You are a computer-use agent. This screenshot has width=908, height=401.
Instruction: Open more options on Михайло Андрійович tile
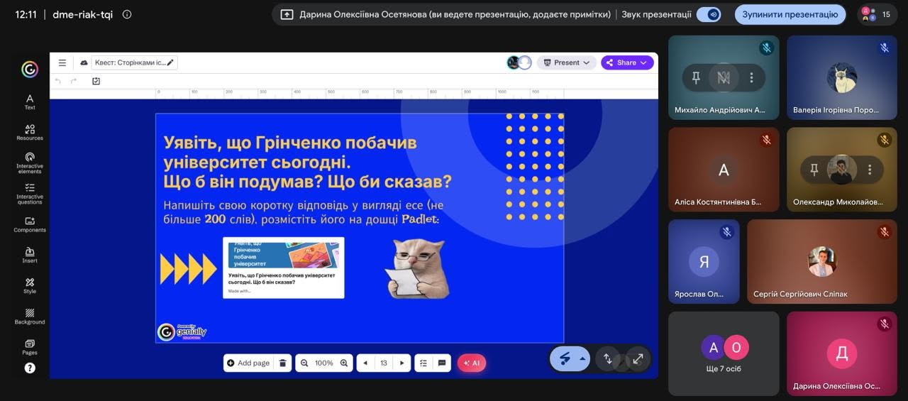pos(751,77)
